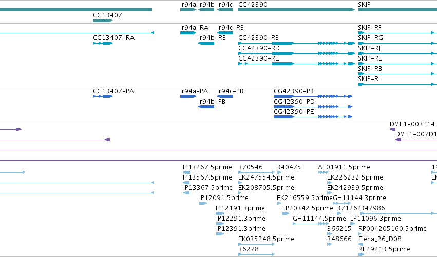The width and height of the screenshot is (437, 257).
Task: Click transcript label CG42390-RE
Action: (259, 58)
